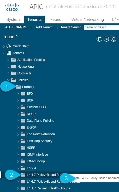Focus the Tenant Search field
Screen dimensions: 119x192
tap(101, 27)
